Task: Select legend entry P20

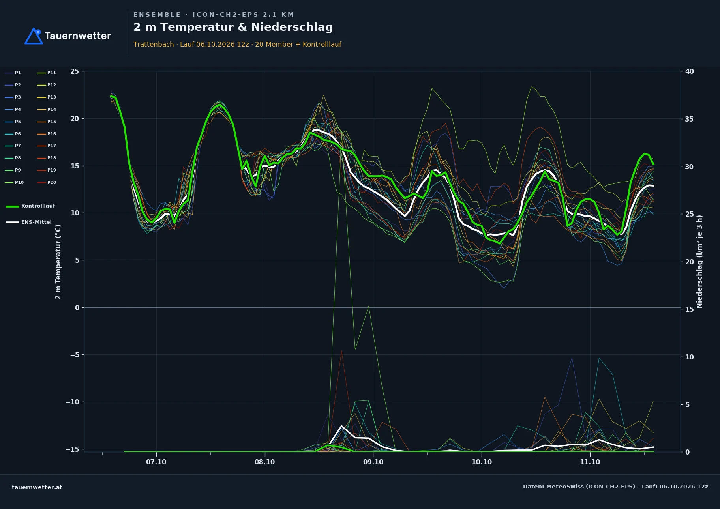Action: [x=47, y=182]
